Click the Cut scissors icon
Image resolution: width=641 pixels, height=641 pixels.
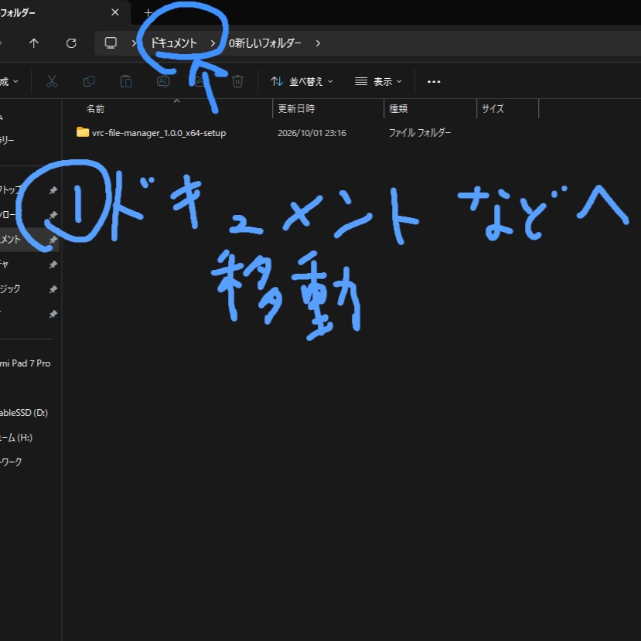tap(52, 81)
